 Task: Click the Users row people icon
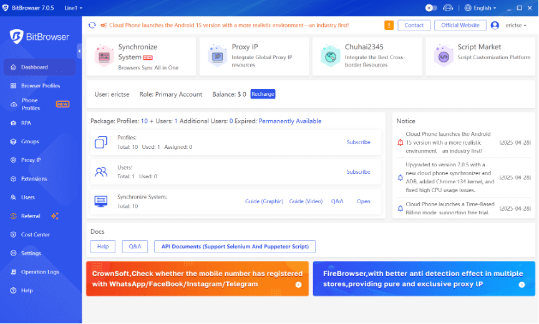tap(100, 171)
